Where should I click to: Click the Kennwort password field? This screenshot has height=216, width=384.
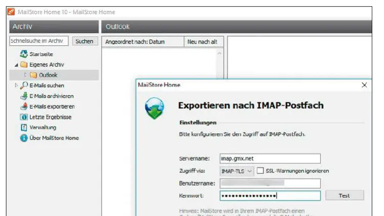[270, 196]
